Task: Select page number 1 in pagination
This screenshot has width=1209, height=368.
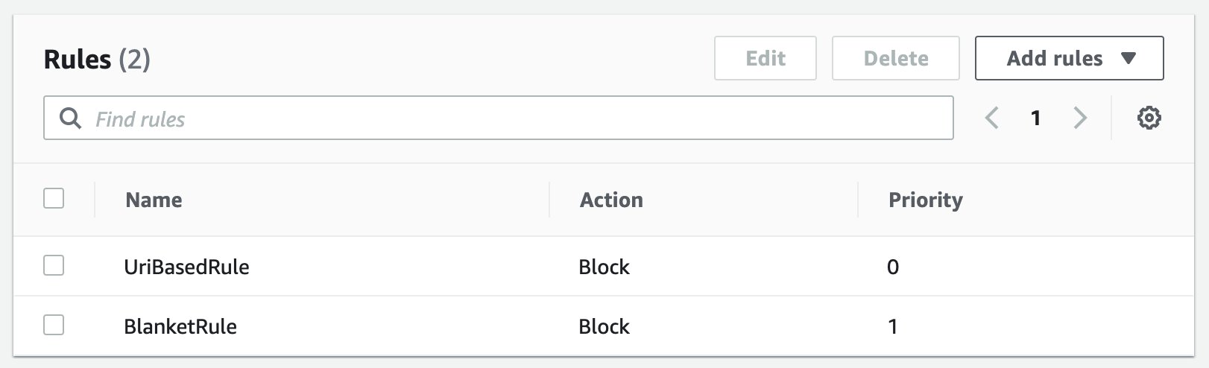Action: click(x=1035, y=118)
